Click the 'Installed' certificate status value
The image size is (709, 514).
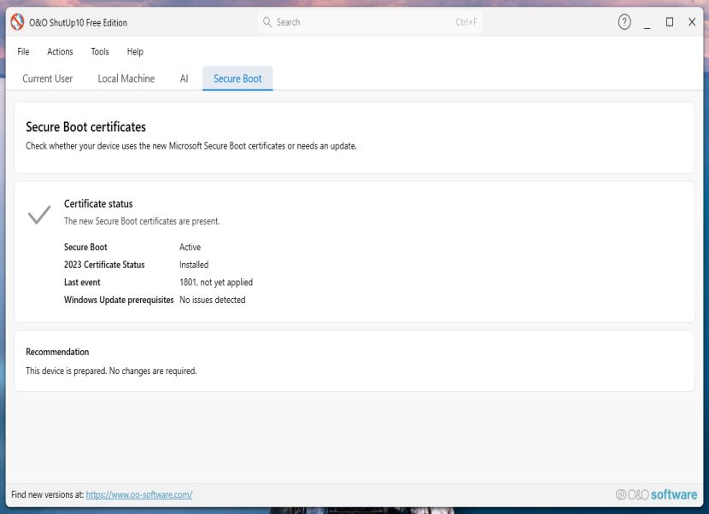point(194,265)
